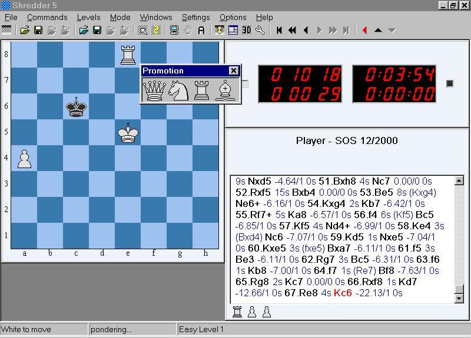471x338 pixels.
Task: Pick the knight promotion piece
Action: tap(178, 91)
